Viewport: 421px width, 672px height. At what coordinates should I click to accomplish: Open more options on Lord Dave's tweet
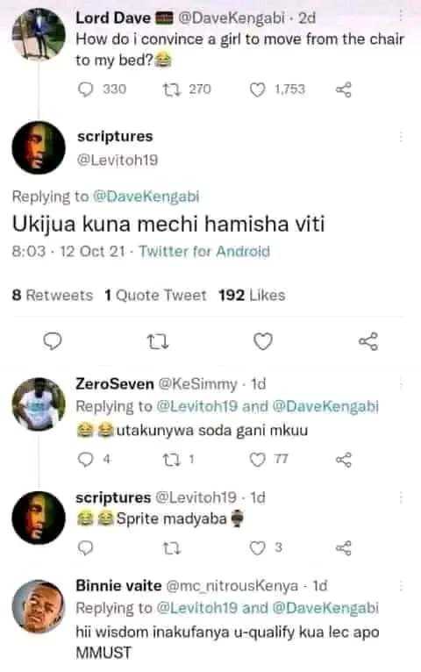point(401,17)
